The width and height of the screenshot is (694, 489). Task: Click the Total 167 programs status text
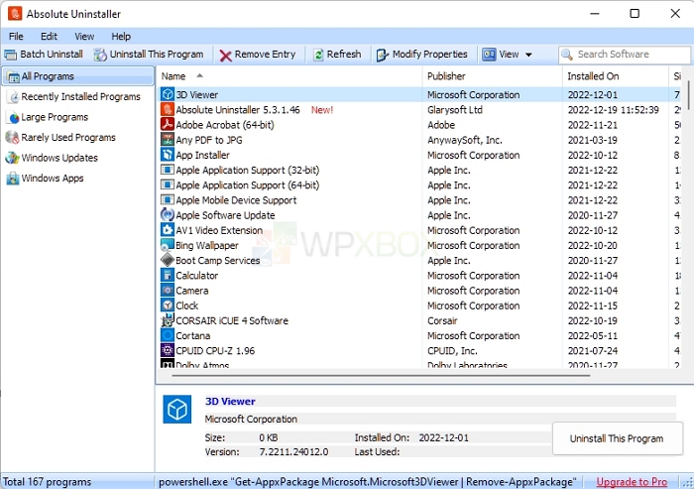pyautogui.click(x=47, y=482)
